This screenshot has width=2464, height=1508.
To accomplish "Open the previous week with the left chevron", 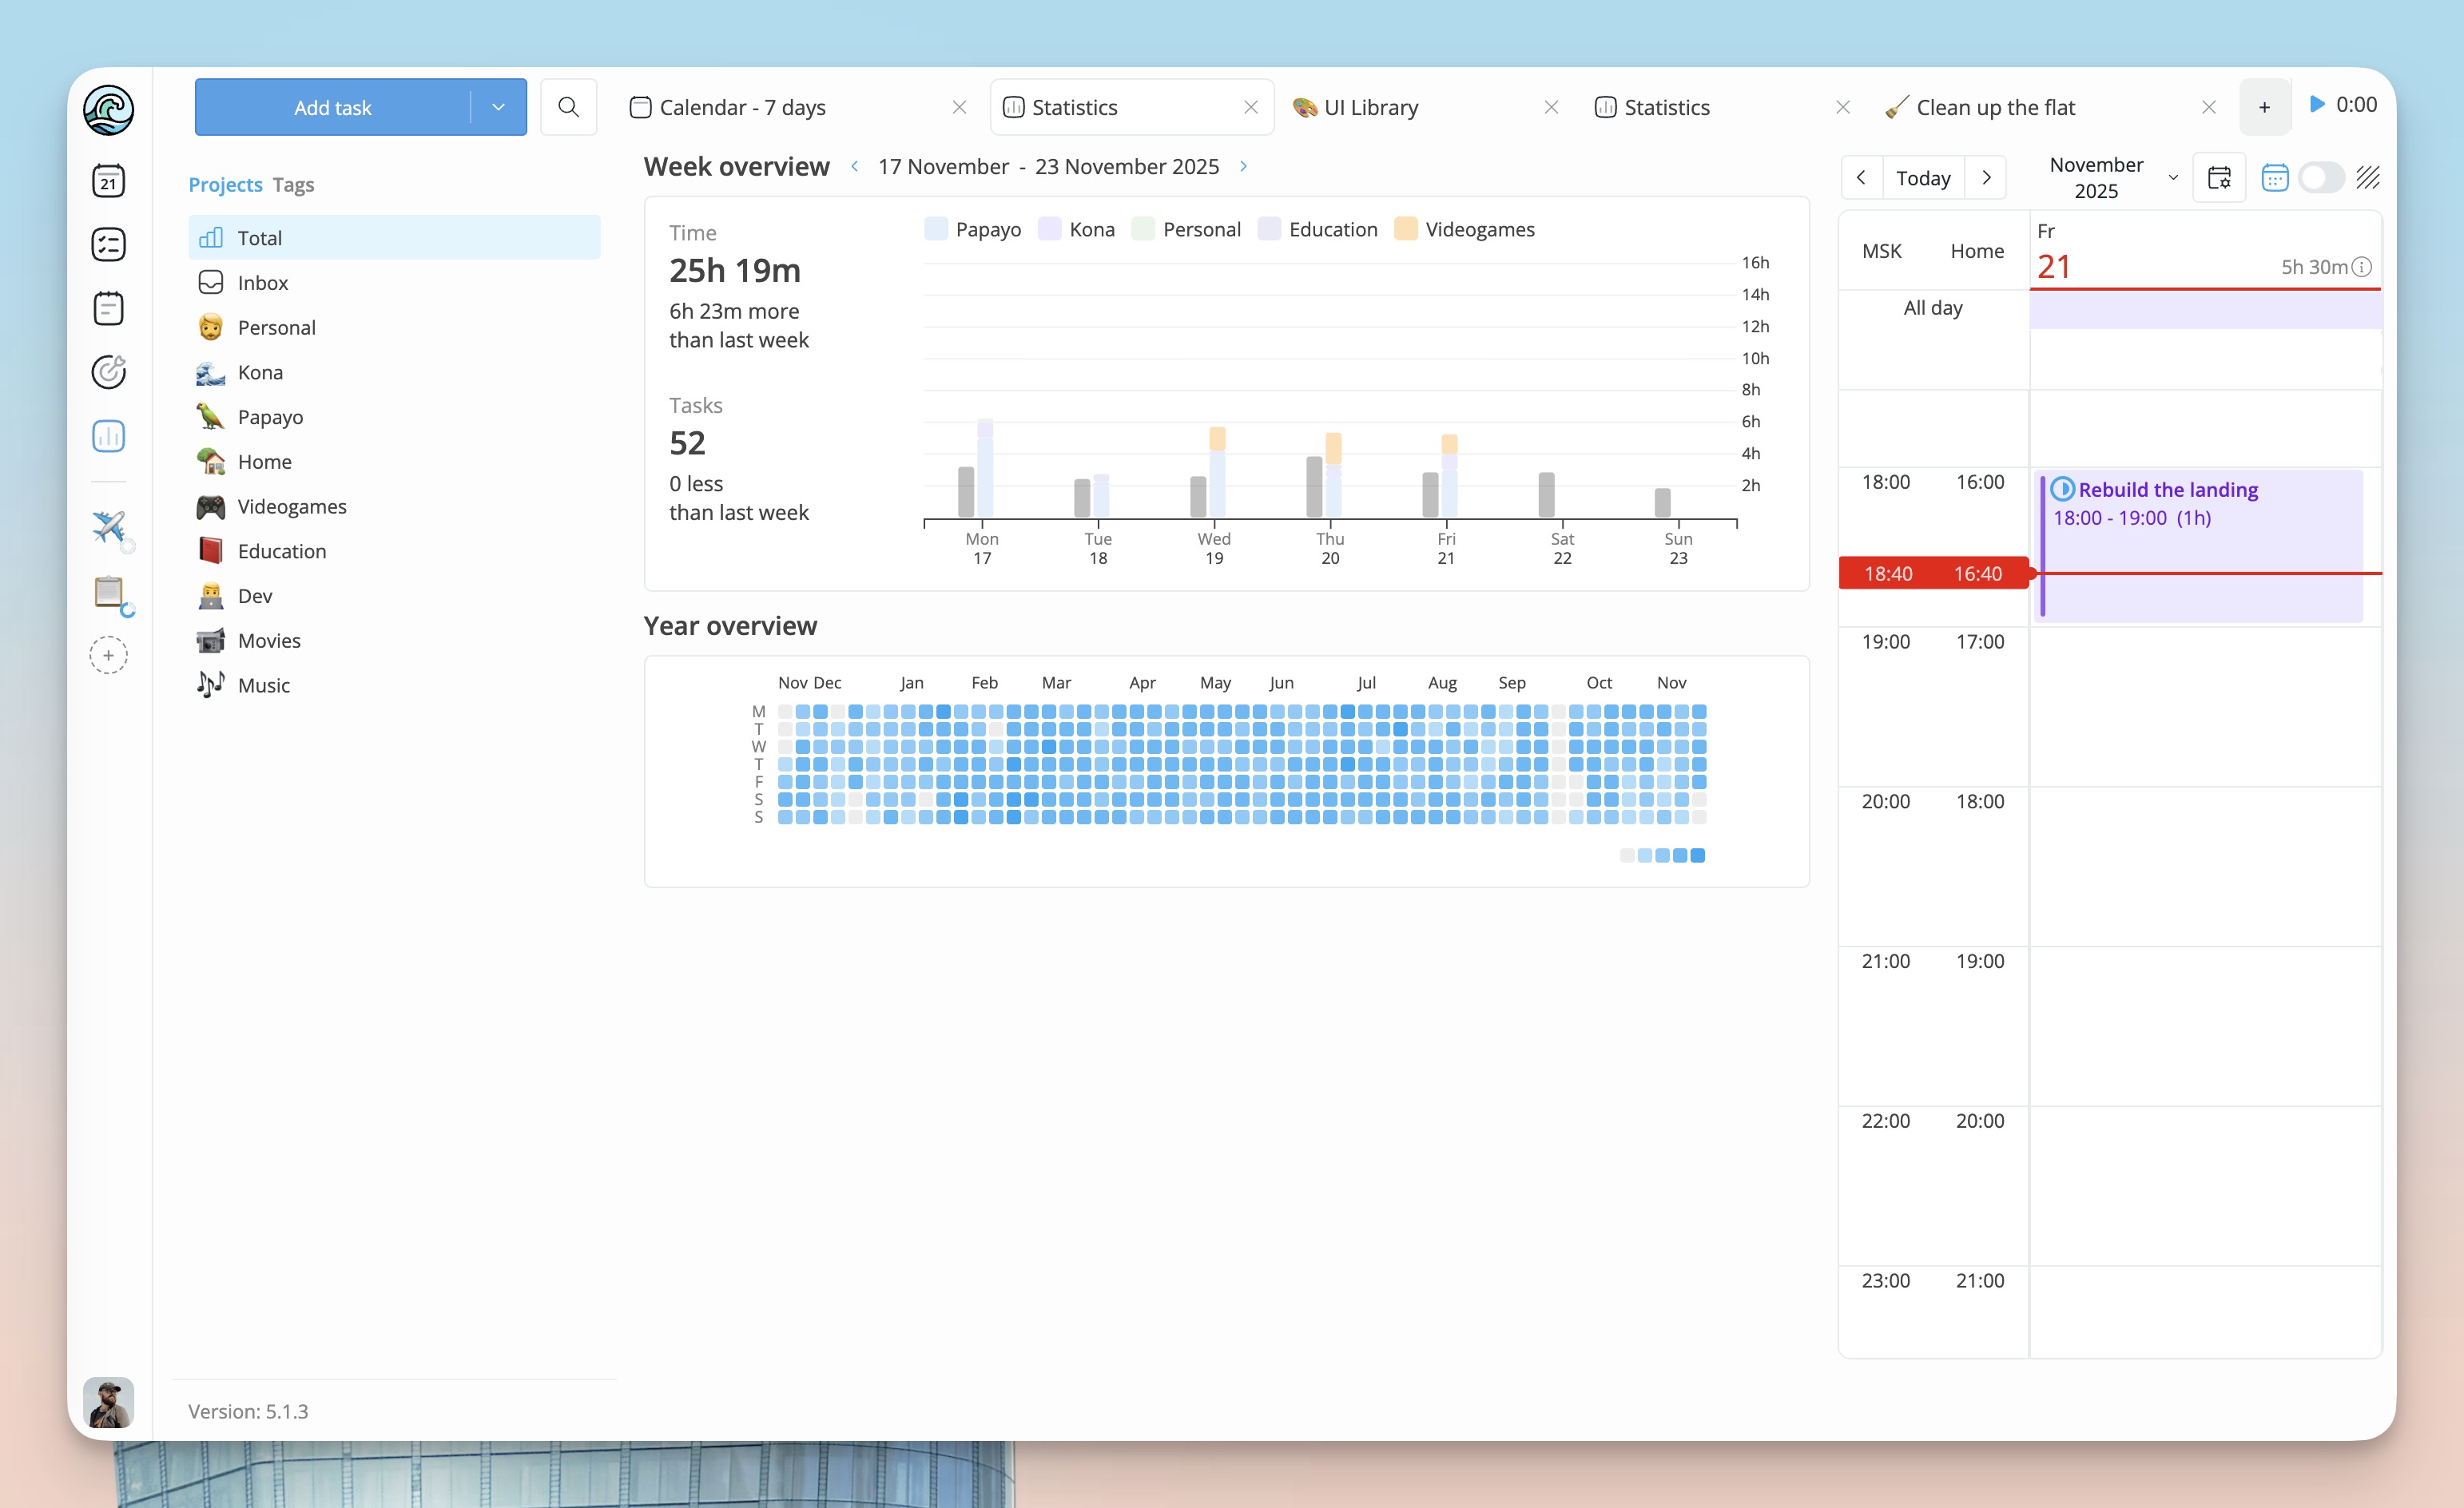I will [855, 166].
